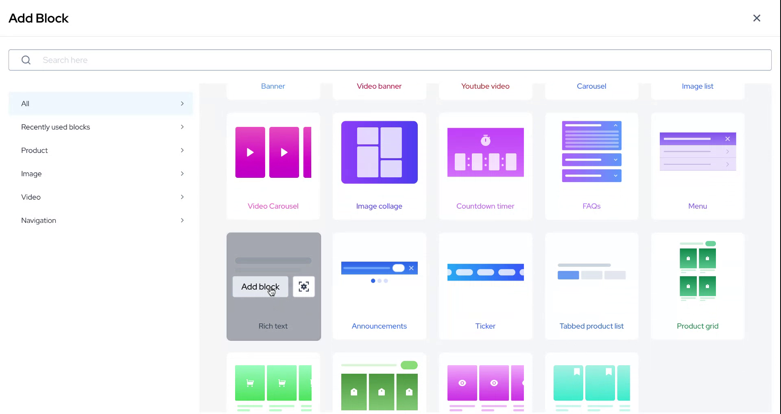Close the Add Block dialog

tap(757, 18)
